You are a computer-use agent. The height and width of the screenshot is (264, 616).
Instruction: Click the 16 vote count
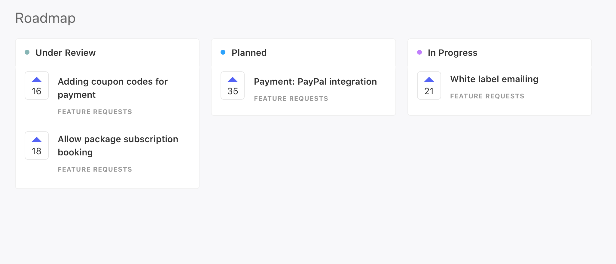point(37,91)
